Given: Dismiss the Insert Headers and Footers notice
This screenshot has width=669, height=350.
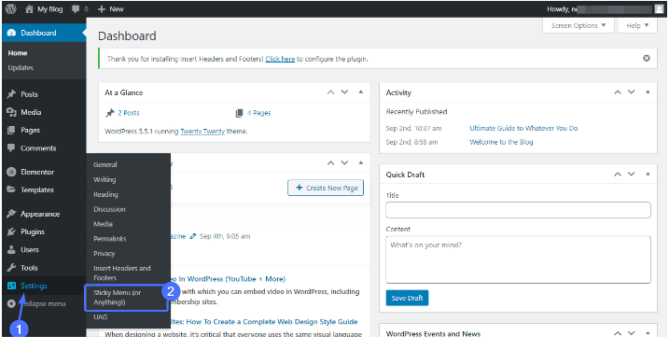Looking at the screenshot, I should [x=647, y=58].
